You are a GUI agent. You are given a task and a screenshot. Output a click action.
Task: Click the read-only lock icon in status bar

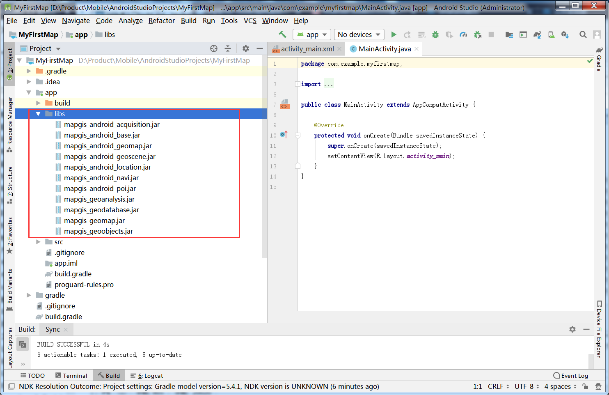[x=586, y=386]
